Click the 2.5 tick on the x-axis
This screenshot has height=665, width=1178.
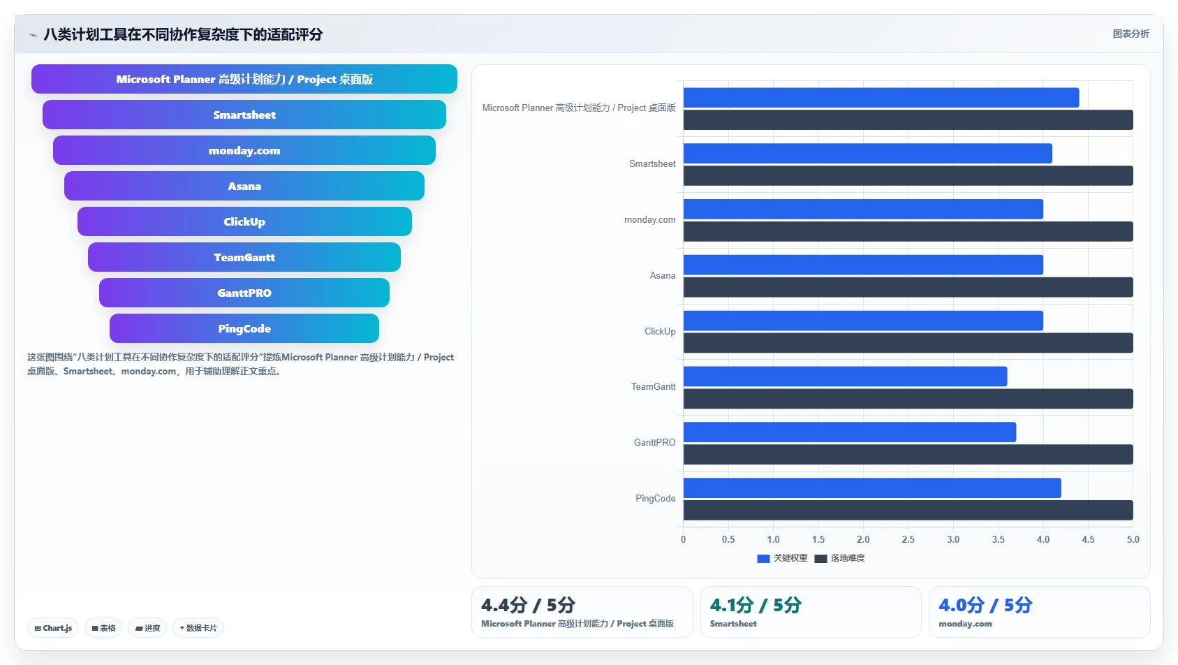(x=908, y=539)
